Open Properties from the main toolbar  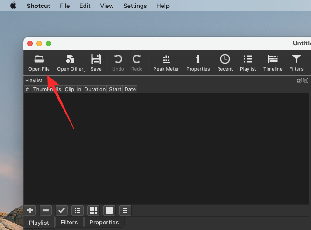[x=198, y=63]
